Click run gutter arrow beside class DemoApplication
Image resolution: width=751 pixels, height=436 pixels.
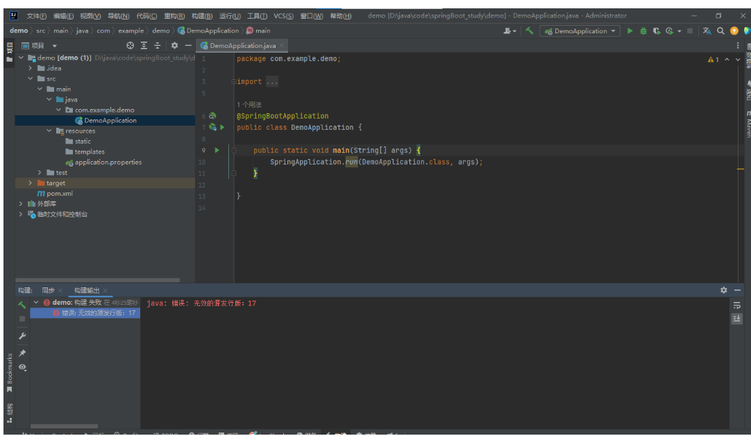(222, 128)
